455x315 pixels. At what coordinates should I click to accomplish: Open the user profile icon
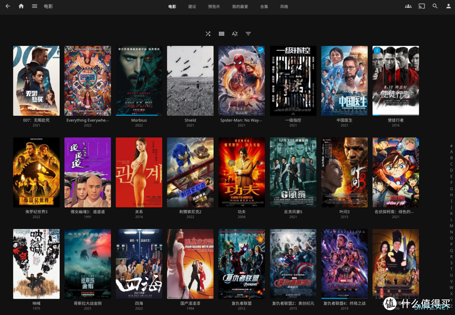pyautogui.click(x=448, y=6)
